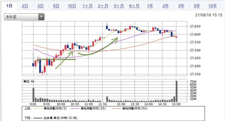
Task: Click the 11:00 time axis label
Action: pos(89,104)
